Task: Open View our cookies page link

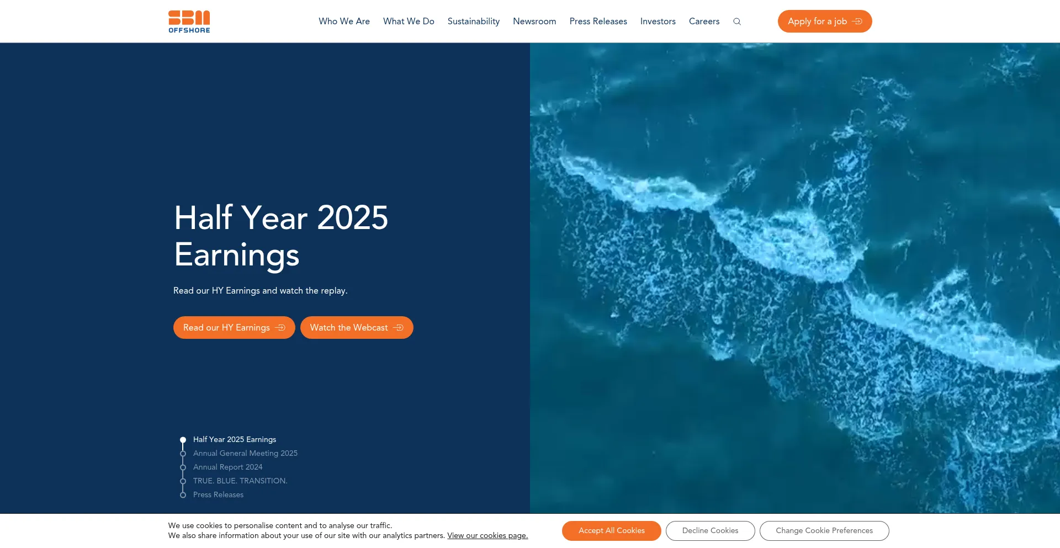Action: tap(487, 535)
